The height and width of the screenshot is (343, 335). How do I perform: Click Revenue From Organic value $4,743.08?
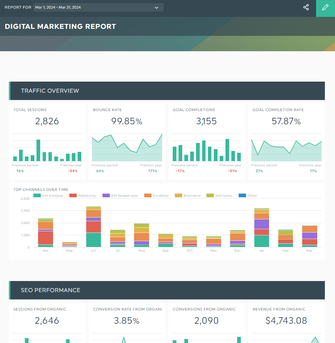(286, 321)
